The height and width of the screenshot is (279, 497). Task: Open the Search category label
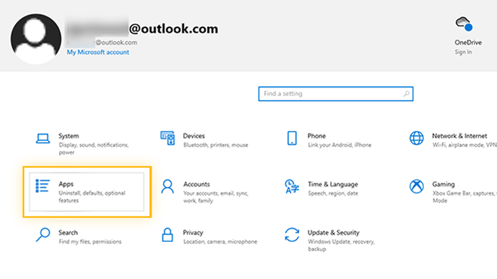pyautogui.click(x=68, y=232)
